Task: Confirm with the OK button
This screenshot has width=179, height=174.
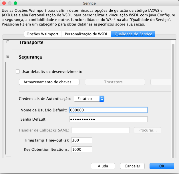Action: click(x=162, y=166)
